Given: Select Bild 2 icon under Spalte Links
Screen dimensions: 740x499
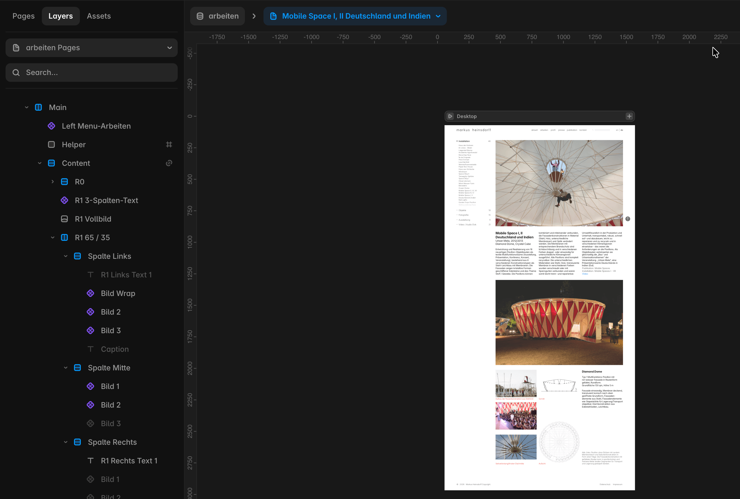Looking at the screenshot, I should point(91,312).
